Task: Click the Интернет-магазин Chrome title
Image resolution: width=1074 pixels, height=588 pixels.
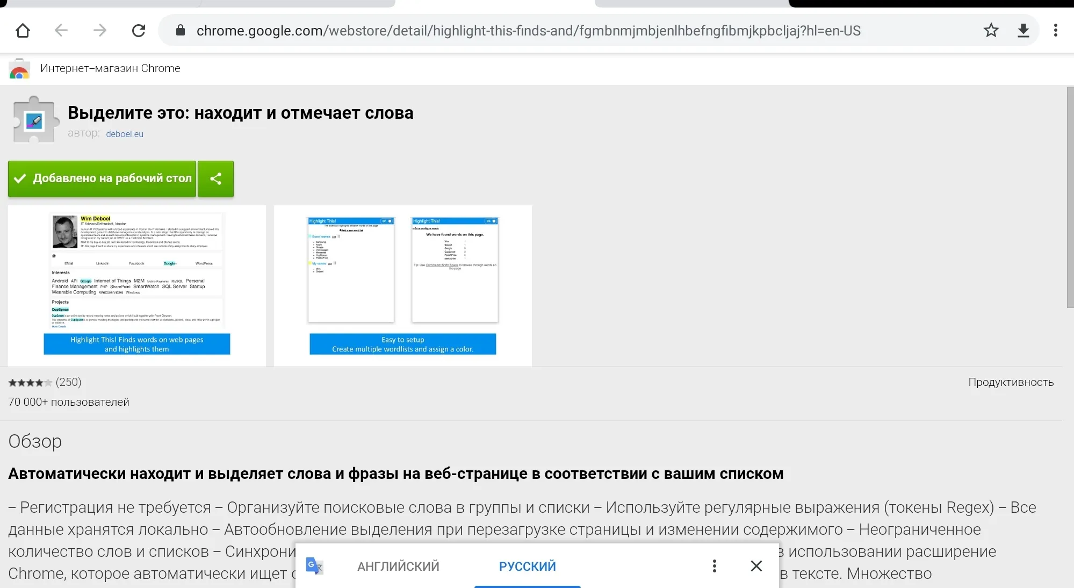Action: click(110, 68)
